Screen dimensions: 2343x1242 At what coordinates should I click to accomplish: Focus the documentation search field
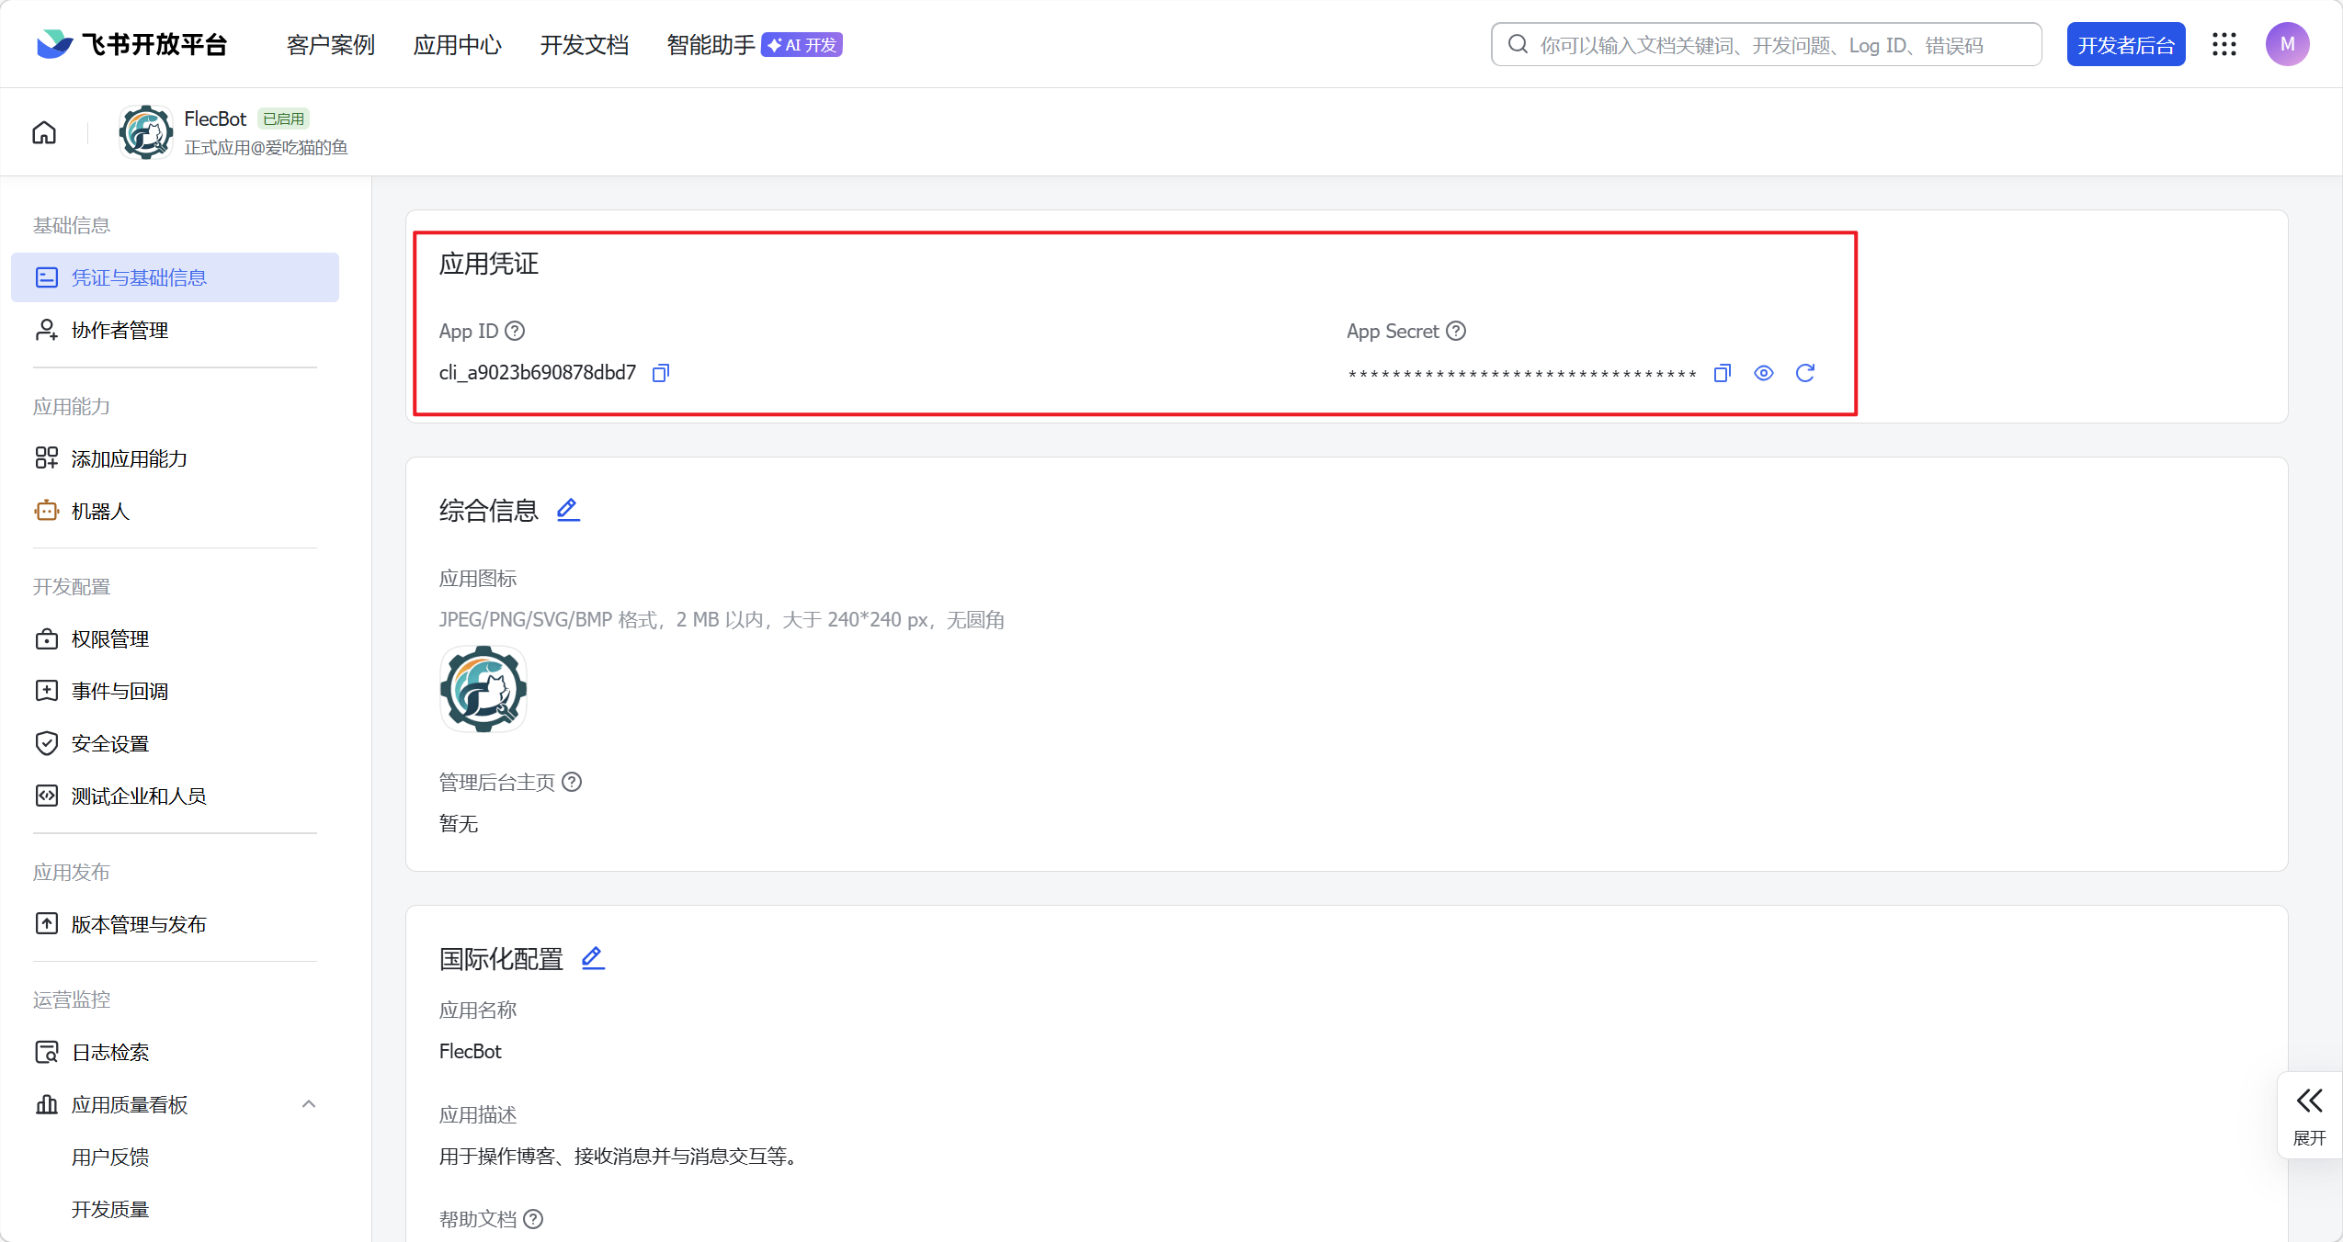coord(1766,44)
